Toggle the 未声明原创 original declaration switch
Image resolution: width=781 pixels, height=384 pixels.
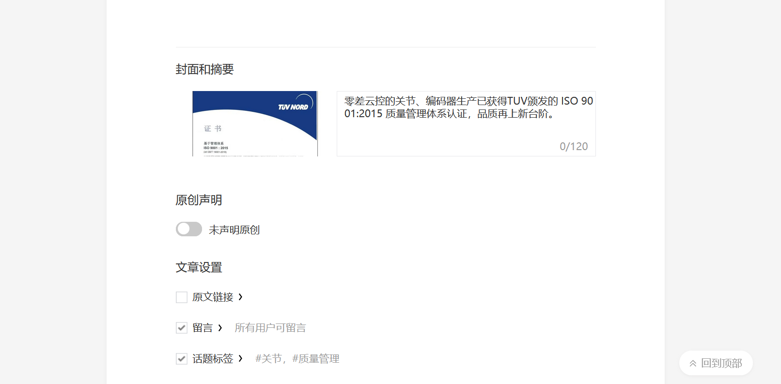(189, 229)
